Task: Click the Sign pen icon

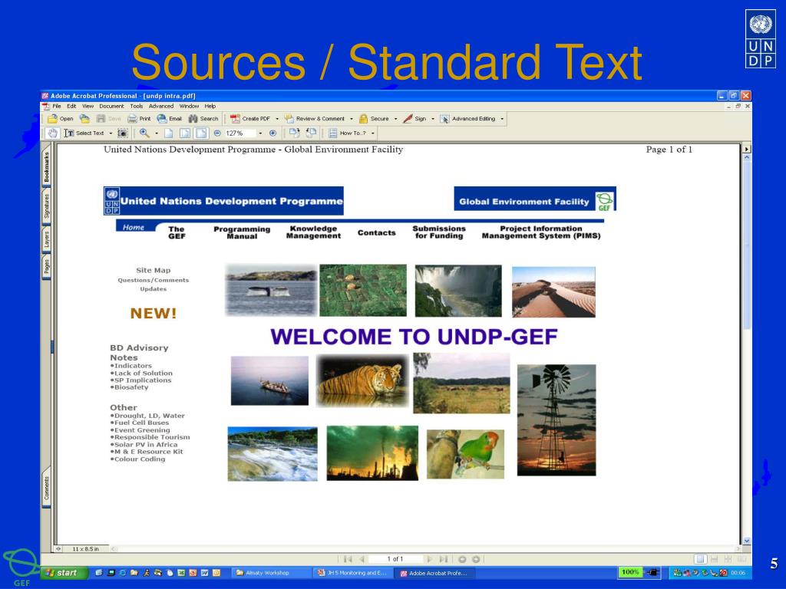Action: pyautogui.click(x=408, y=119)
